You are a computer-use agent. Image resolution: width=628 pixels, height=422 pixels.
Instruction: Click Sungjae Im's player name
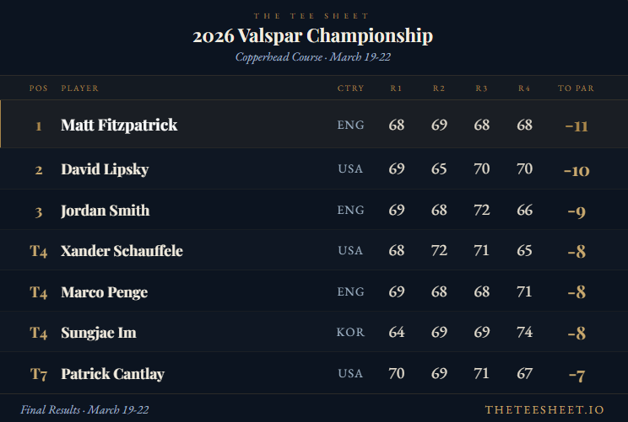click(98, 333)
